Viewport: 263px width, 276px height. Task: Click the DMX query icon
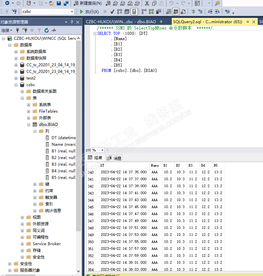[x=123, y=3]
